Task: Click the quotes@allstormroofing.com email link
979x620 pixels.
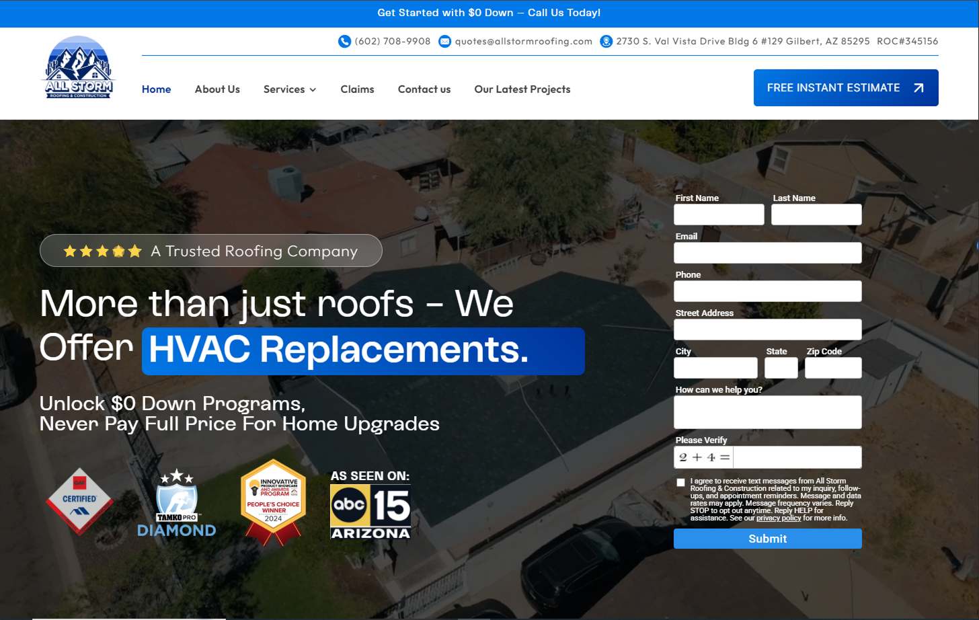Action: [x=524, y=42]
